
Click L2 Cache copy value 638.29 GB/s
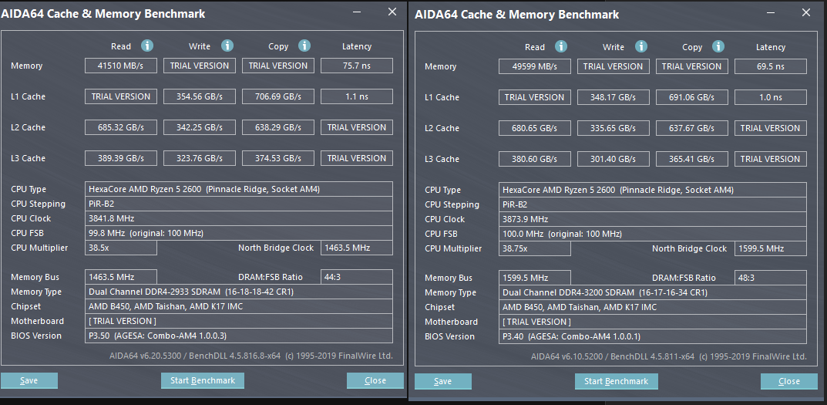pyautogui.click(x=278, y=127)
